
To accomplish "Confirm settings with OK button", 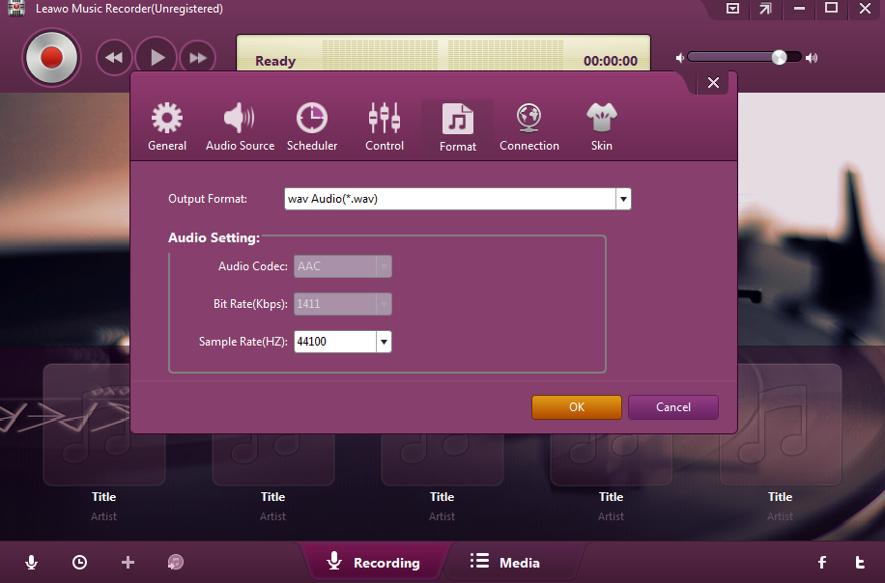I will coord(576,407).
